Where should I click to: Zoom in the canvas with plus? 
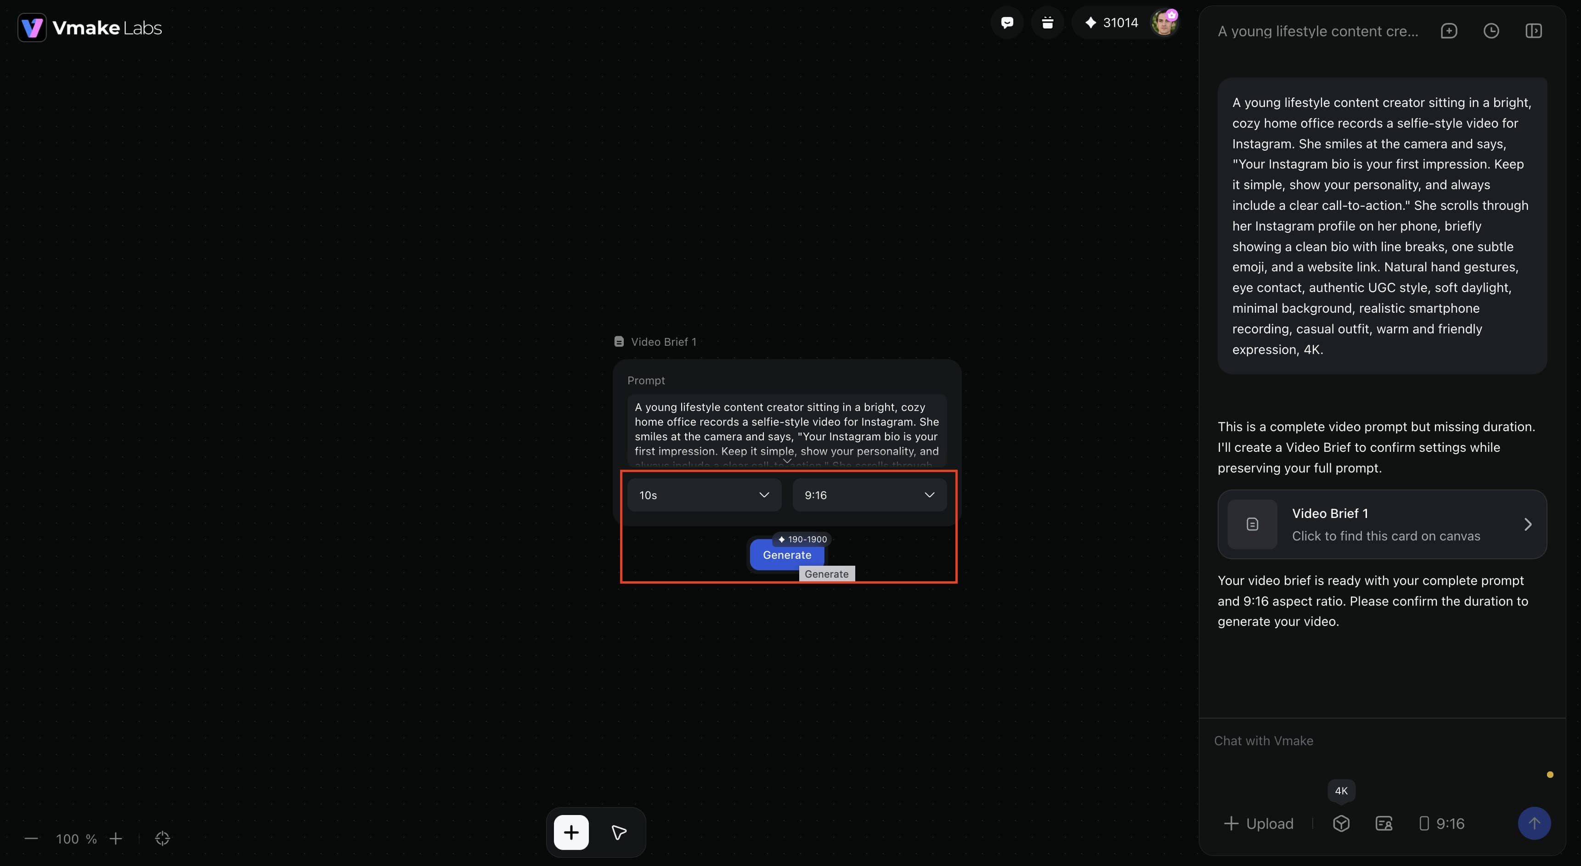click(x=115, y=838)
